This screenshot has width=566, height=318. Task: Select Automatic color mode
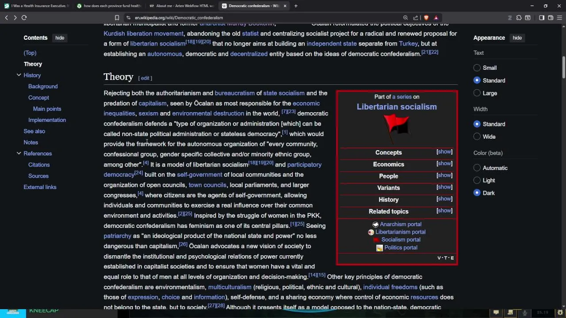(477, 168)
